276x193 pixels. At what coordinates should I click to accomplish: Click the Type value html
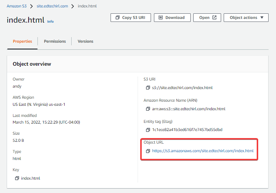pos(17,158)
